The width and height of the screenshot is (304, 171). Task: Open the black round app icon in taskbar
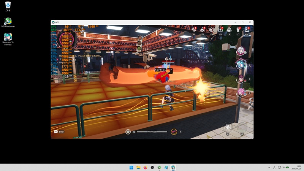pos(152,168)
